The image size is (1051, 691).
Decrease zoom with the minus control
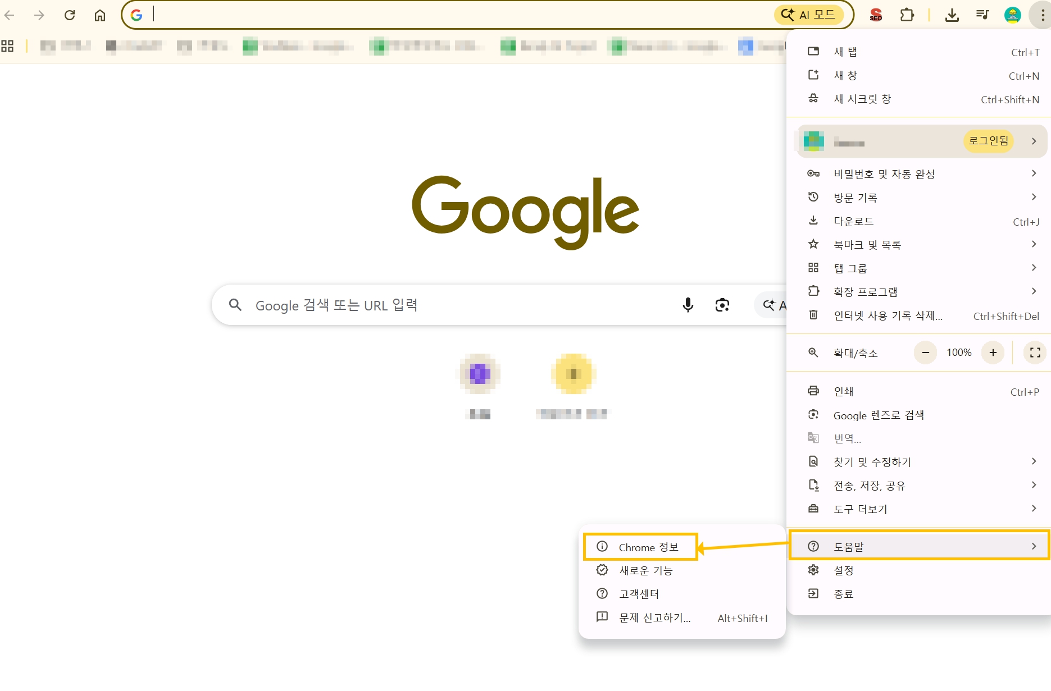[x=925, y=353]
